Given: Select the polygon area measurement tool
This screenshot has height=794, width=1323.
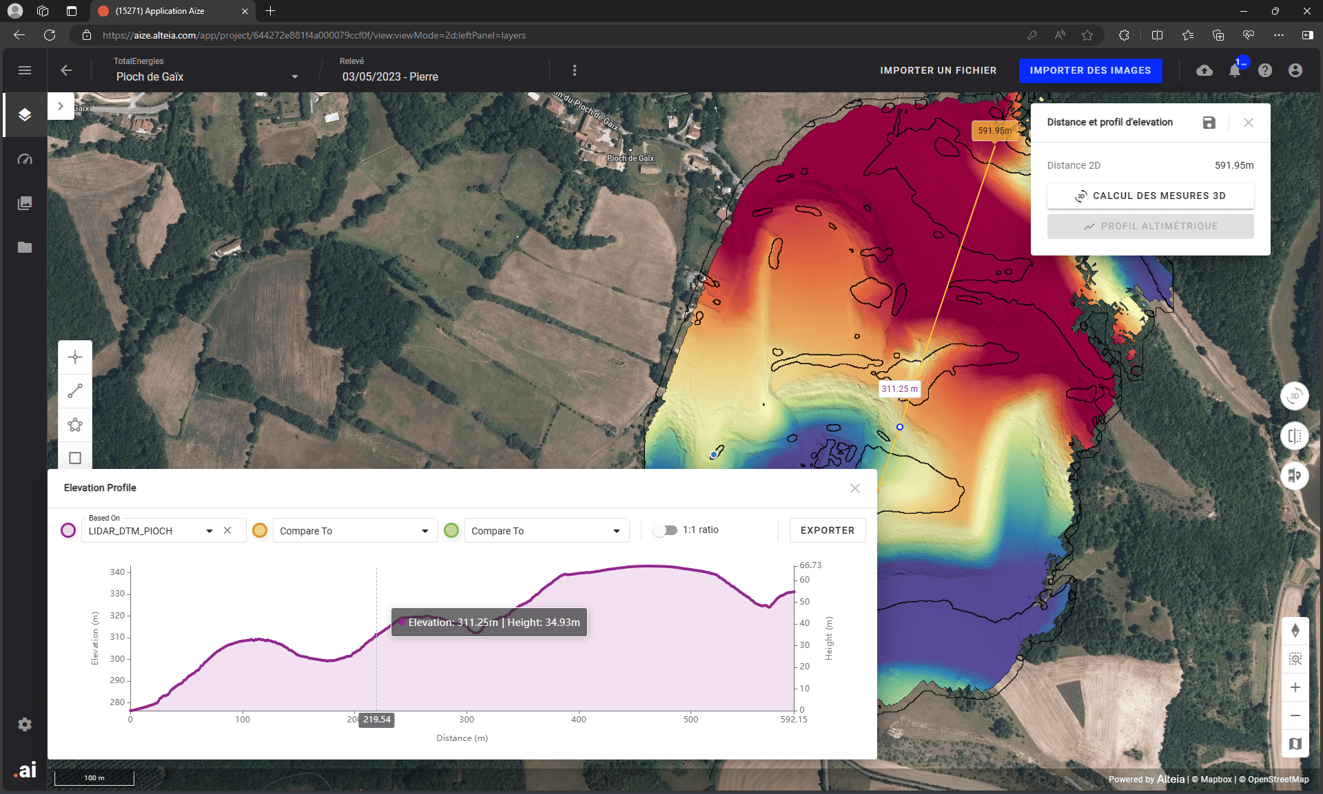Looking at the screenshot, I should click(75, 425).
